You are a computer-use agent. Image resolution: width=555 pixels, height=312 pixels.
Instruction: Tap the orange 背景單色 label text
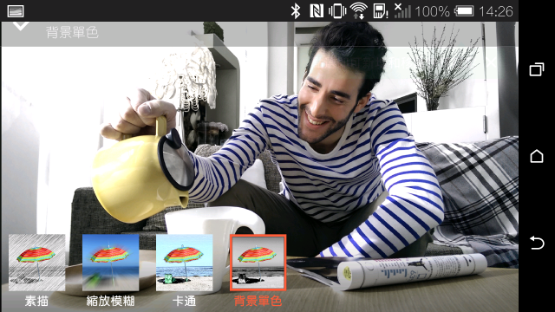click(258, 301)
